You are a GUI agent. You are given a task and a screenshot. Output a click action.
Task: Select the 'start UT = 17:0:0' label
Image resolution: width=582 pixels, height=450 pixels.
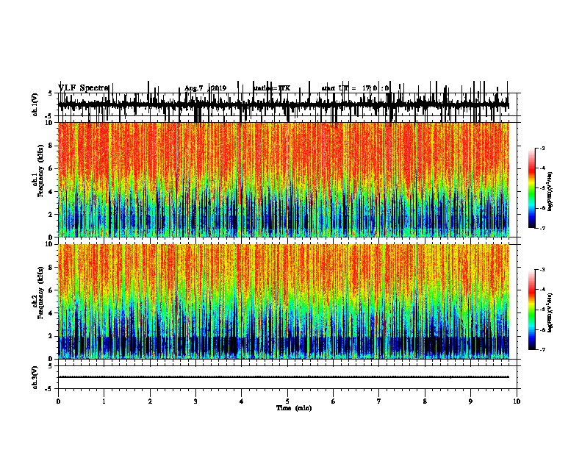point(355,88)
